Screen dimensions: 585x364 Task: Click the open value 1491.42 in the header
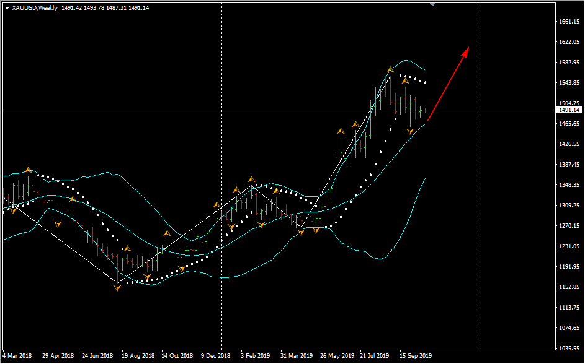tap(71, 8)
